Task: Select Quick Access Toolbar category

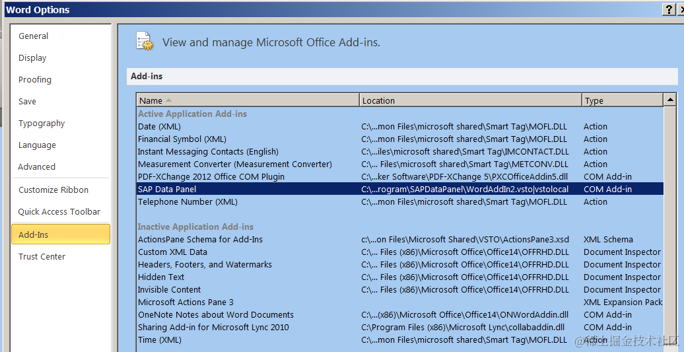Action: click(x=59, y=212)
